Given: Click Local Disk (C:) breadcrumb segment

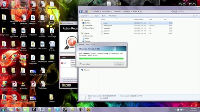Looking at the screenshot, I should pyautogui.click(x=107, y=12).
